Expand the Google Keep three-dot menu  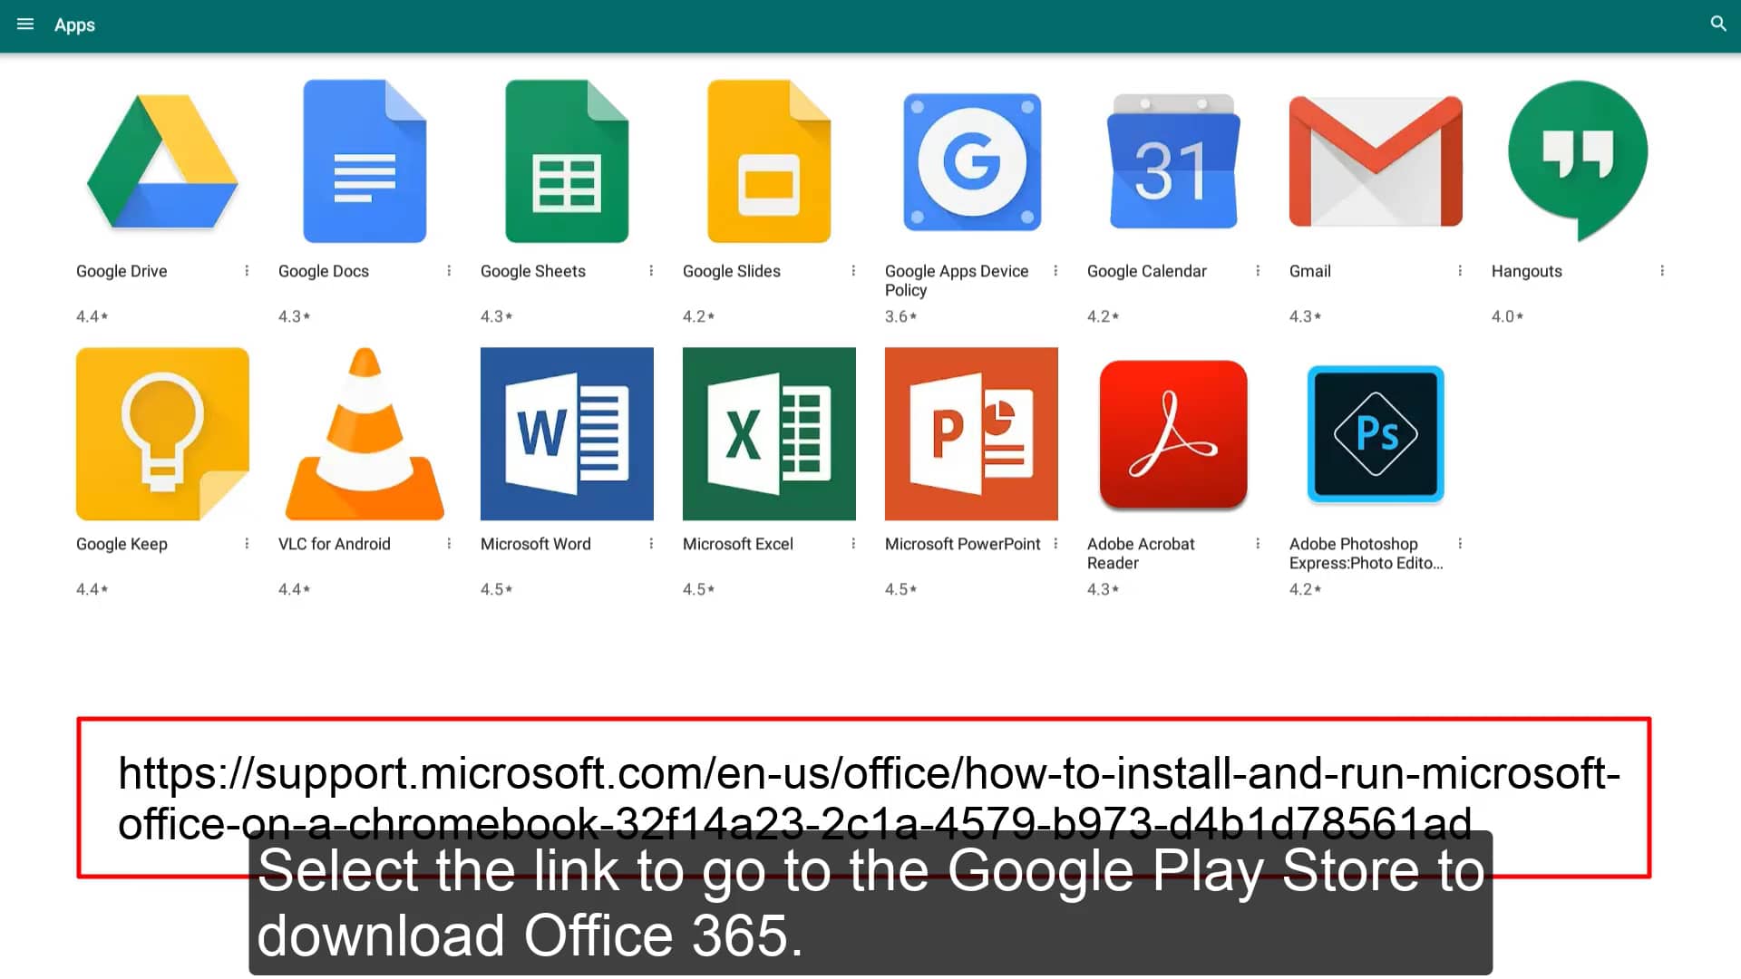[247, 544]
